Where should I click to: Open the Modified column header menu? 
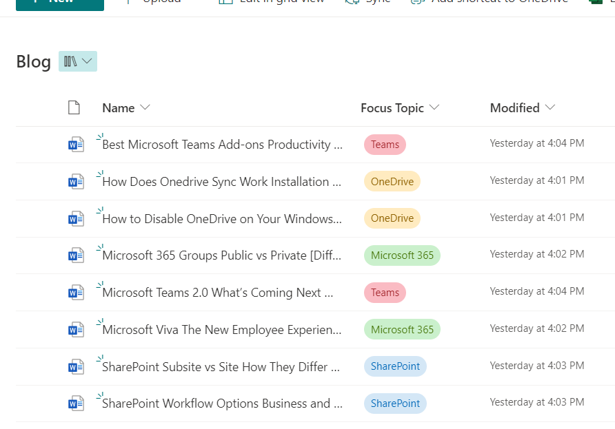point(523,107)
